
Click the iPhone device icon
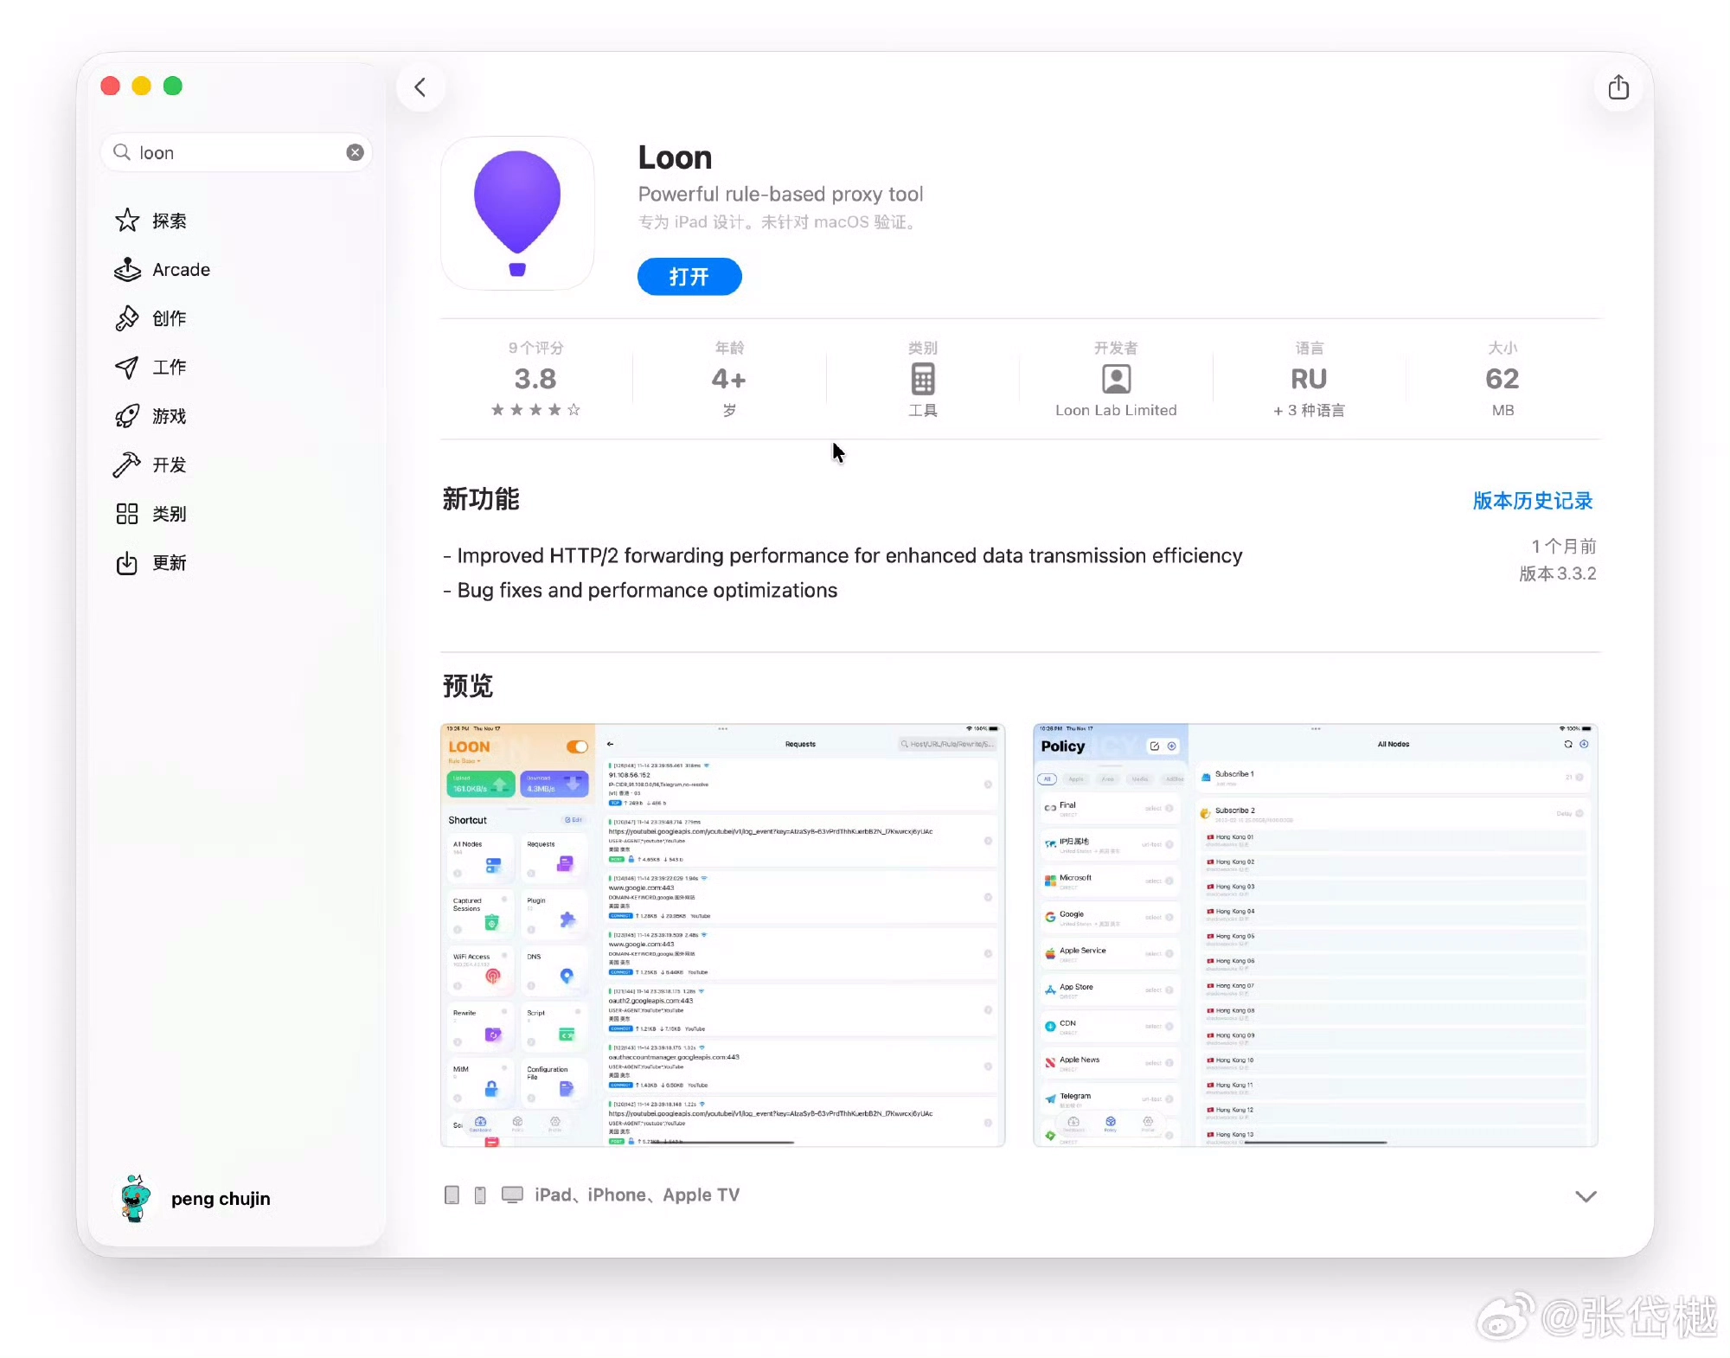click(x=480, y=1195)
